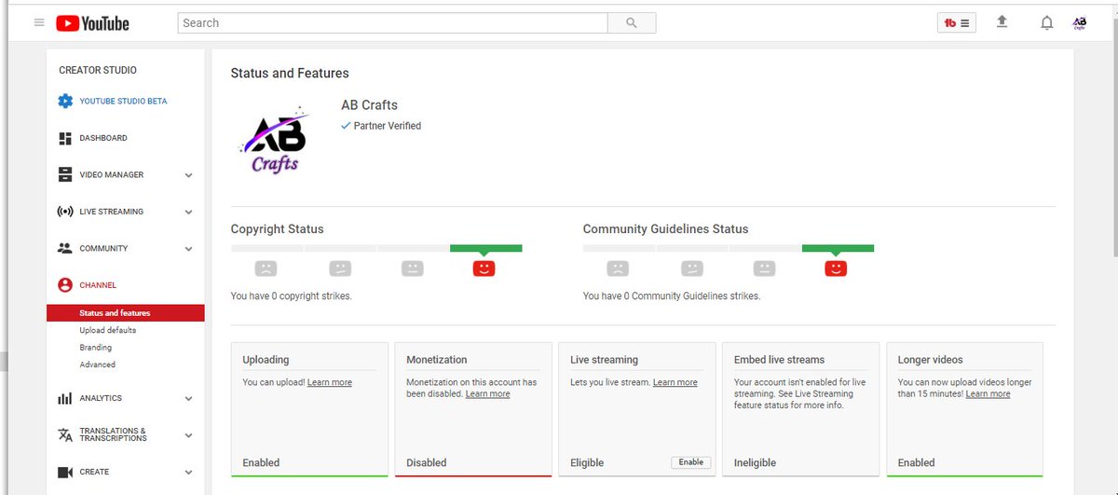
Task: Click Learn more in Longer videos card
Action: tap(988, 393)
